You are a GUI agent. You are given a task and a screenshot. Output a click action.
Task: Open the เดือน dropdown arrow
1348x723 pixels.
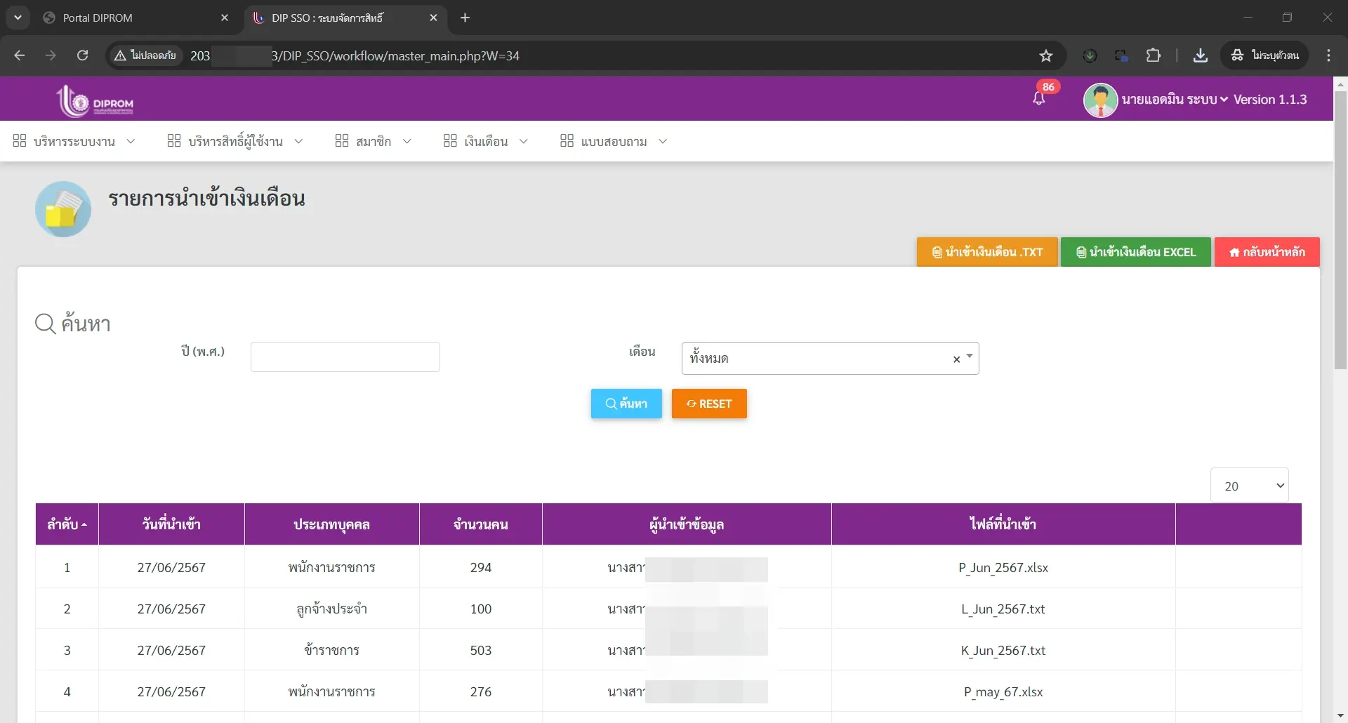coord(970,357)
